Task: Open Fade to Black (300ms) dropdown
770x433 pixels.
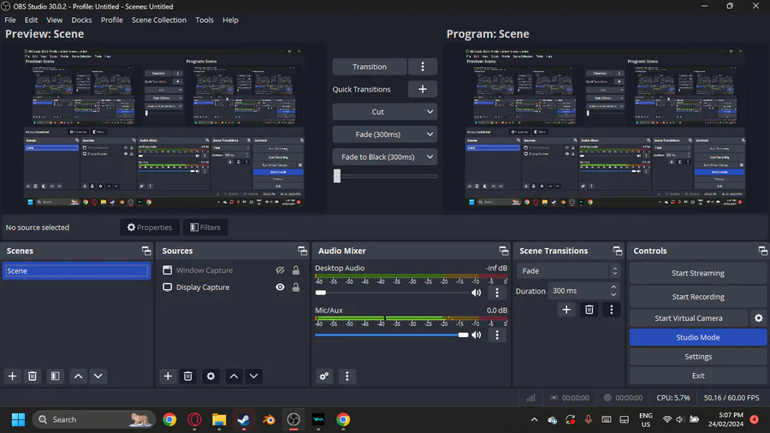Action: coord(384,157)
